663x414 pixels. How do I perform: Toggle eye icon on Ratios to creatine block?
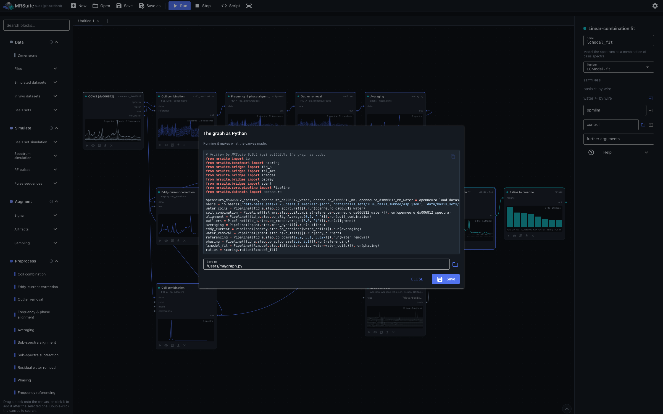tap(514, 236)
